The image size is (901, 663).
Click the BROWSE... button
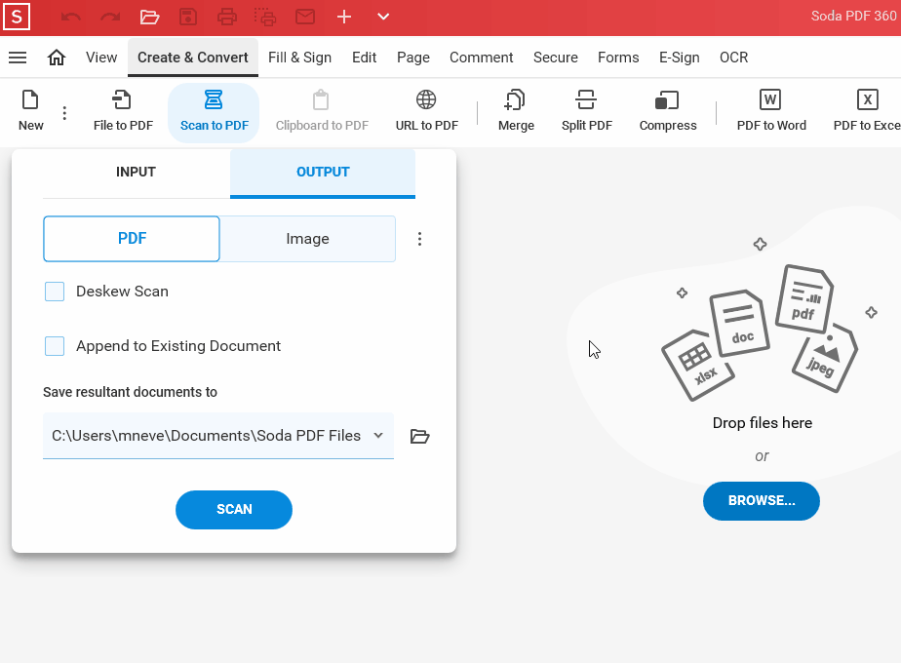[x=762, y=501]
